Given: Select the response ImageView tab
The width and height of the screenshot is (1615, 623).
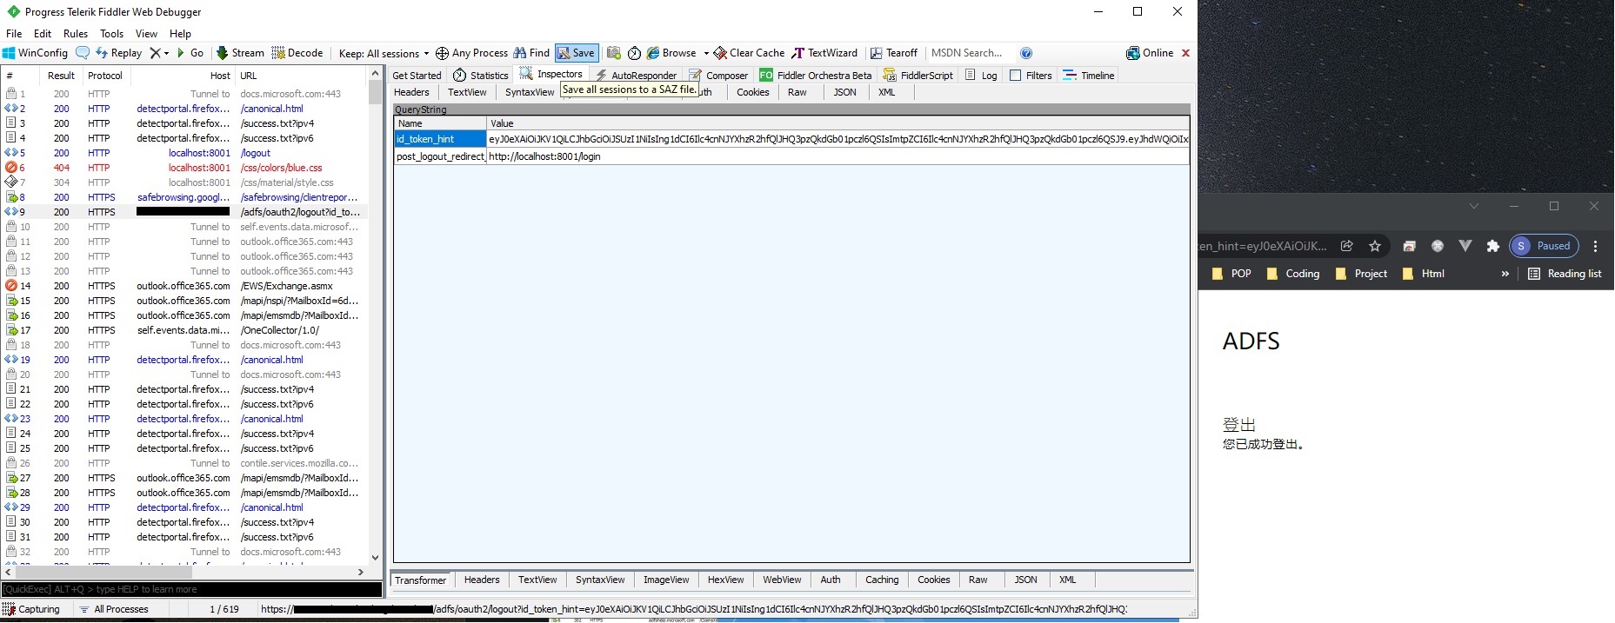Looking at the screenshot, I should click(x=666, y=580).
